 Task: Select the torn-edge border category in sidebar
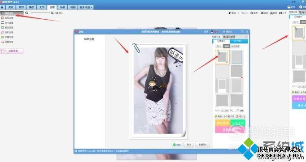7,27
